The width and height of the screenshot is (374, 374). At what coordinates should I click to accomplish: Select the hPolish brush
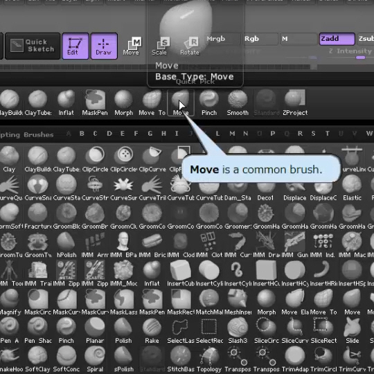point(66,245)
